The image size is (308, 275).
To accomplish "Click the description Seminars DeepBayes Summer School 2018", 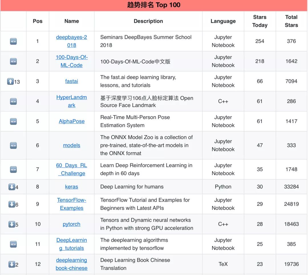I will pyautogui.click(x=146, y=41).
